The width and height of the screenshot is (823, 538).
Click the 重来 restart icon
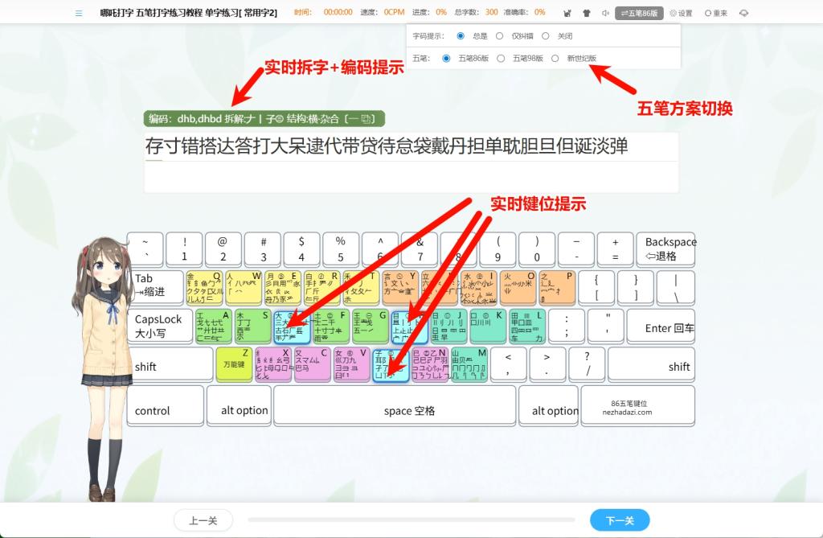[715, 13]
